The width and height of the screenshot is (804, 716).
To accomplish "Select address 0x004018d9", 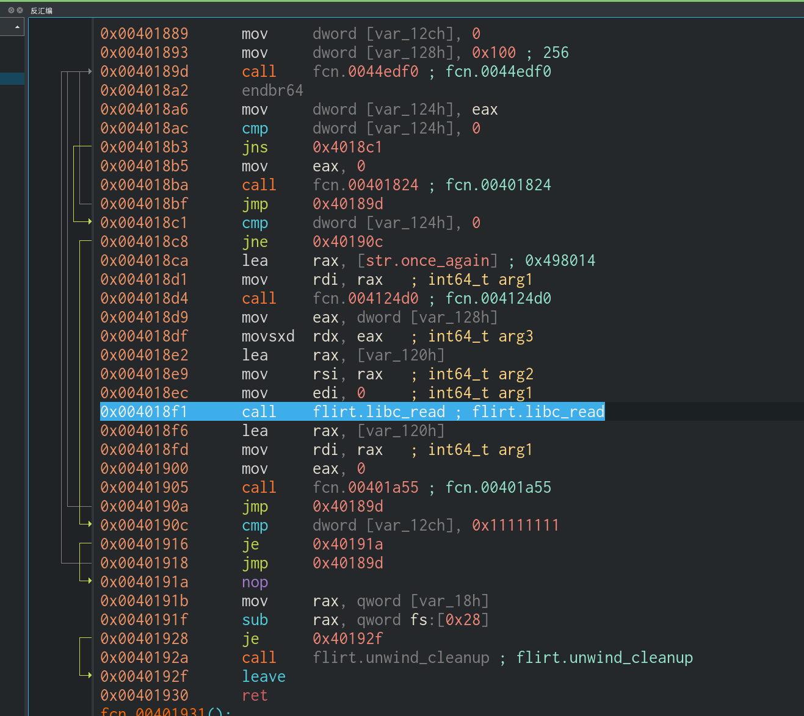I will click(x=144, y=317).
